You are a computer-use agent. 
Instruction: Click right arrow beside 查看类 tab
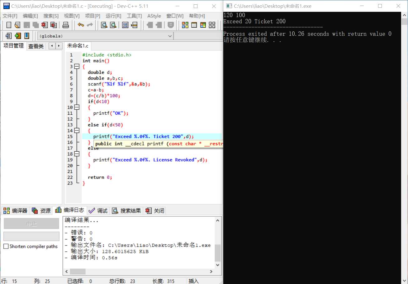(59, 46)
